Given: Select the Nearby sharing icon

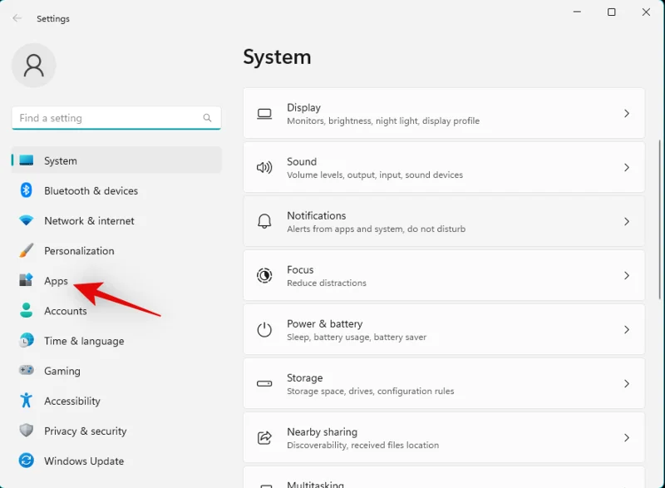Looking at the screenshot, I should [266, 437].
